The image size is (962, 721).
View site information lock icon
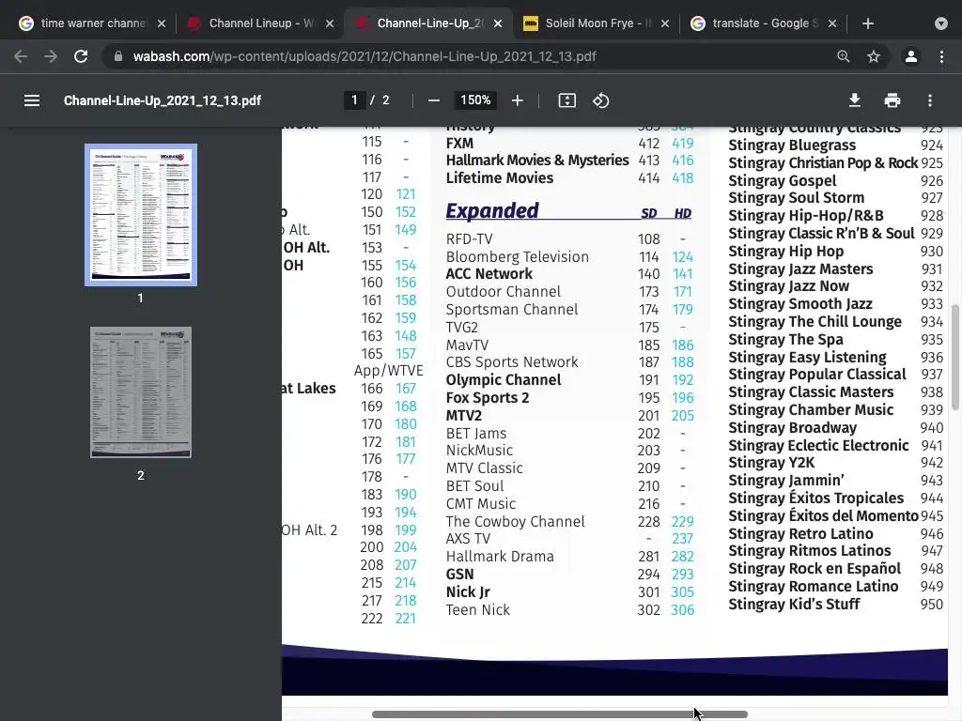(118, 56)
